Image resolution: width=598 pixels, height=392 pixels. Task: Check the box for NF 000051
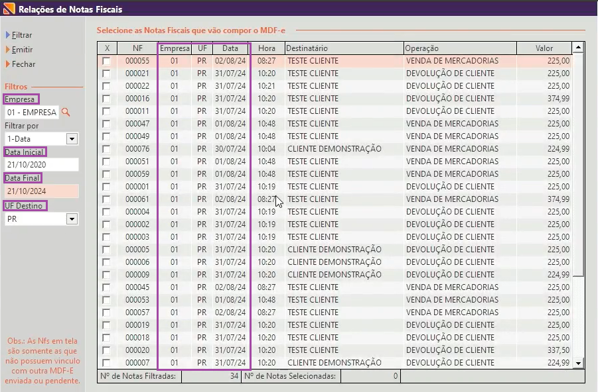pos(106,162)
